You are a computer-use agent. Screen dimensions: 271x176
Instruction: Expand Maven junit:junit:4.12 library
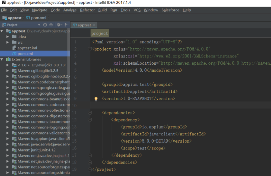[8, 150]
